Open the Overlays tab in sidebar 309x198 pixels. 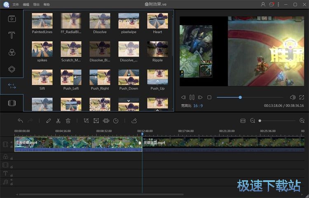(12, 69)
